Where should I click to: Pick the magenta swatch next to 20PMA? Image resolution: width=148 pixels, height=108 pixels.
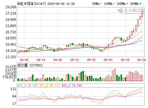[127, 4]
